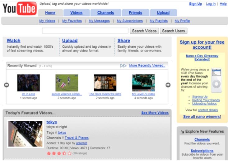Open Nano a Day Giveaway Extended link
Screen dimensions: 228x161
[202, 58]
